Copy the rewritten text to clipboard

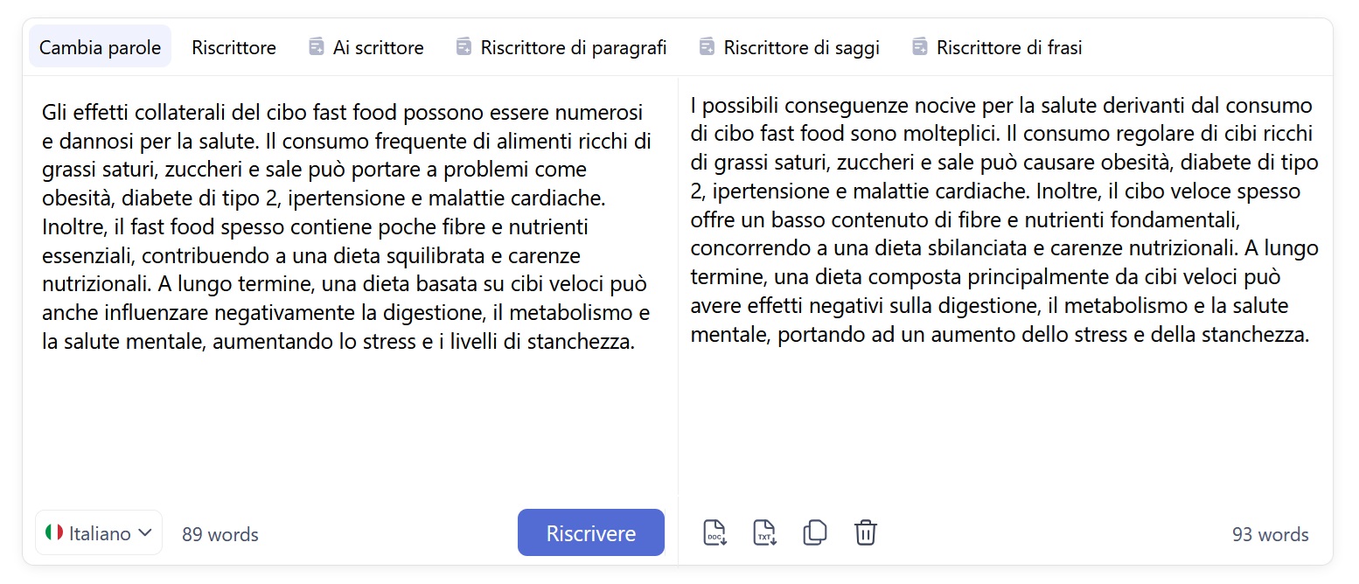coord(815,532)
